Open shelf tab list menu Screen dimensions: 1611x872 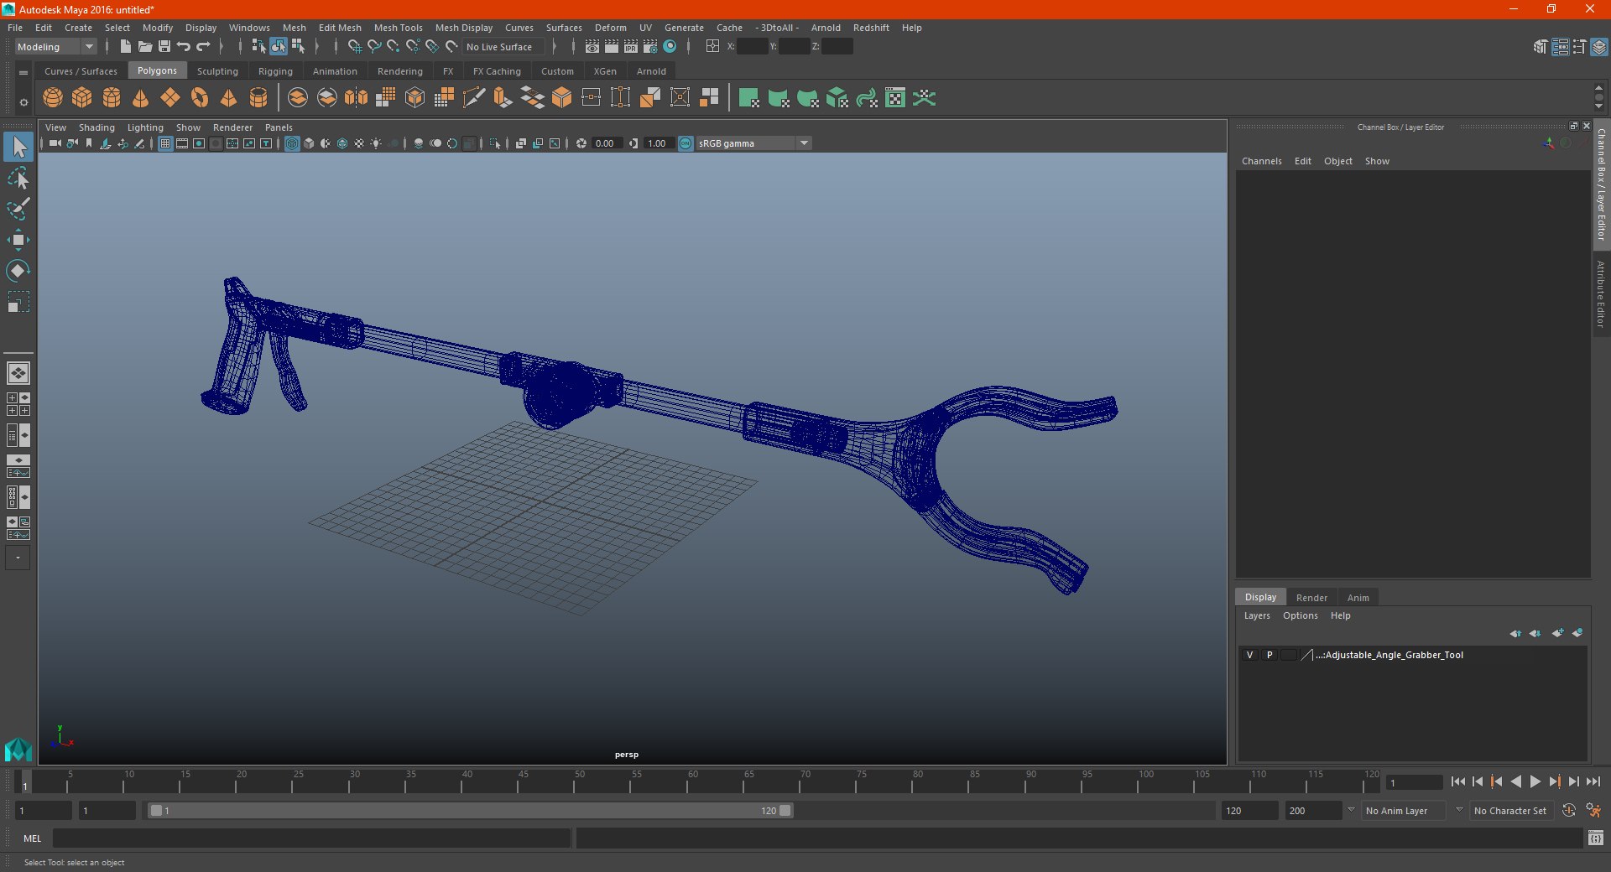coord(23,72)
